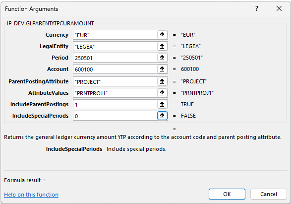Click the IncludeSpecialPeriods input field
The height and width of the screenshot is (204, 291).
click(x=115, y=116)
